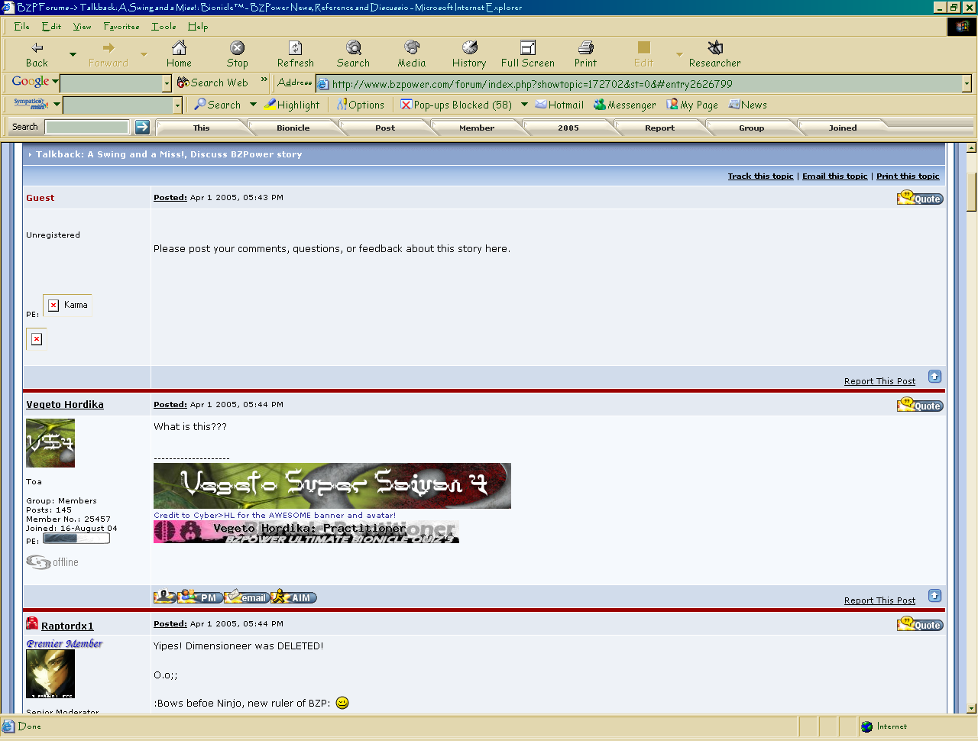Jump to top from the Guest post arrow
Viewport: 978px width, 741px height.
pos(934,377)
